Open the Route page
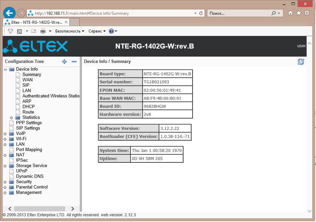The image size is (316, 222). 28,112
